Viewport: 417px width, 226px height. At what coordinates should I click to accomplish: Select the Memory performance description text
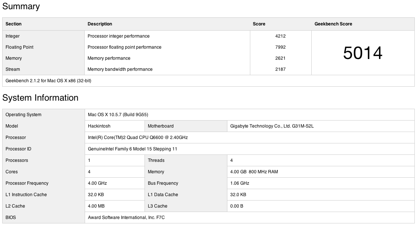point(109,58)
